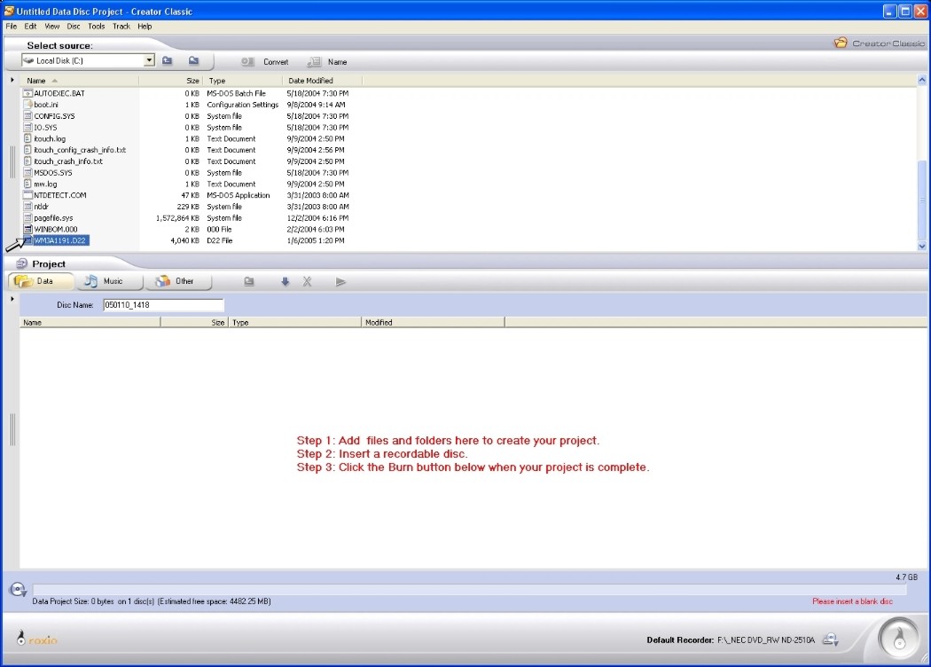Sort source files by the Name column

(x=80, y=80)
